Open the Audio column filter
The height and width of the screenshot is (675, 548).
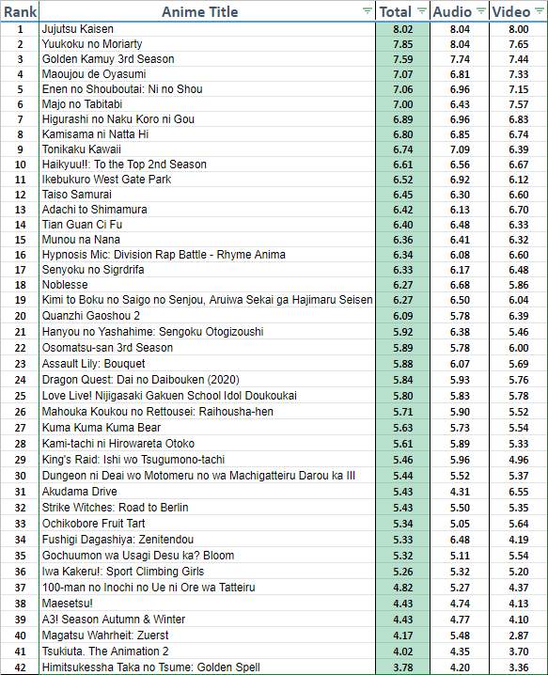pyautogui.click(x=481, y=11)
